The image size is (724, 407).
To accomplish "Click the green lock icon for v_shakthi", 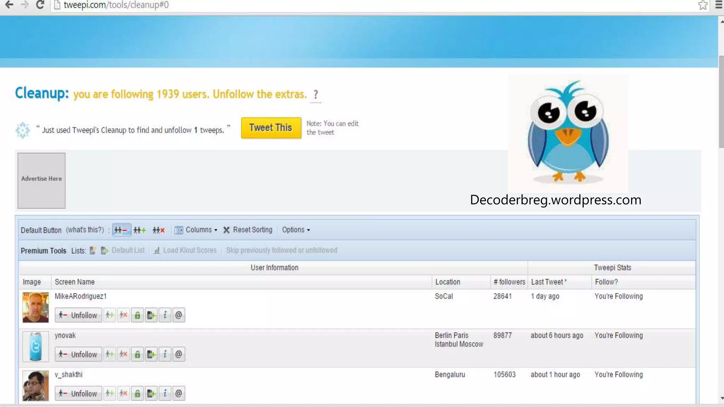I will point(137,394).
